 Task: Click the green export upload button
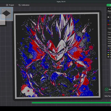pos(109,5)
